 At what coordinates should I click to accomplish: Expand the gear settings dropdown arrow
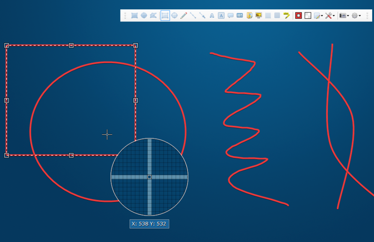(360, 16)
